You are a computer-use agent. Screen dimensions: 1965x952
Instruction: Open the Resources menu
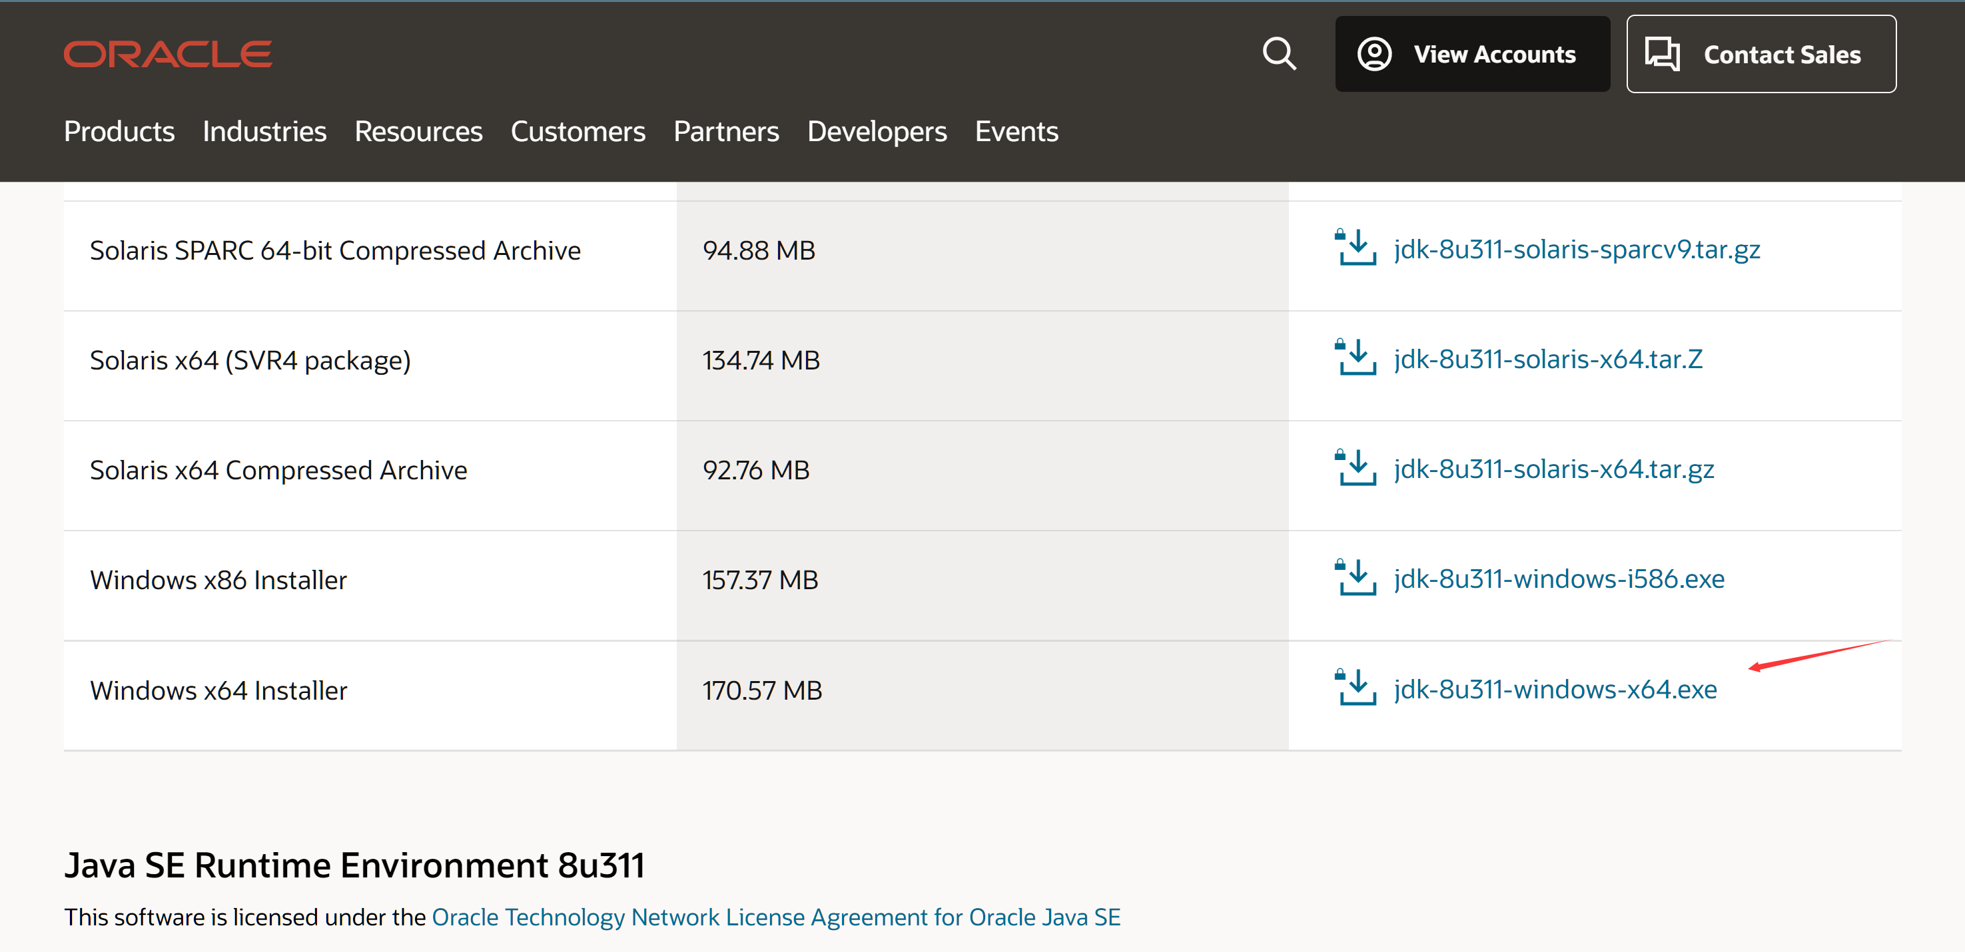[x=418, y=131]
